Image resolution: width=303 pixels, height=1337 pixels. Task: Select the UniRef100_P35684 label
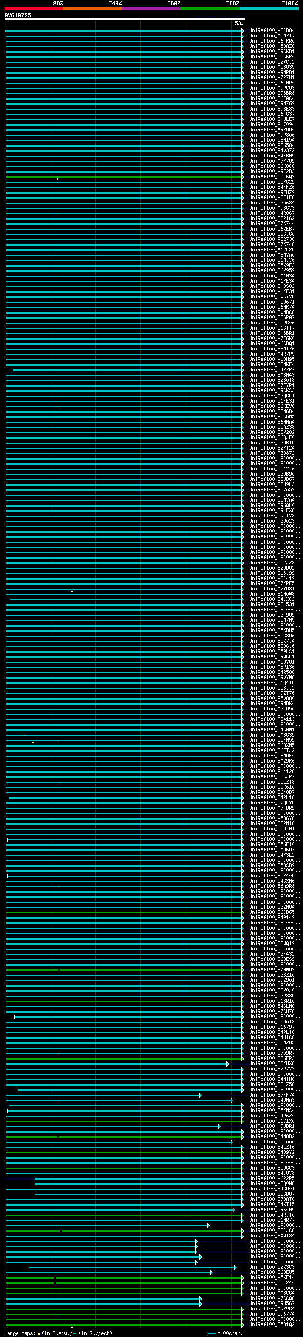pos(272,203)
